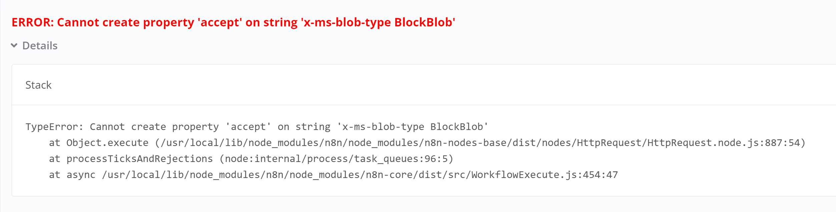This screenshot has width=836, height=212.
Task: Click the word 'accept' in red heading
Action: tap(220, 22)
